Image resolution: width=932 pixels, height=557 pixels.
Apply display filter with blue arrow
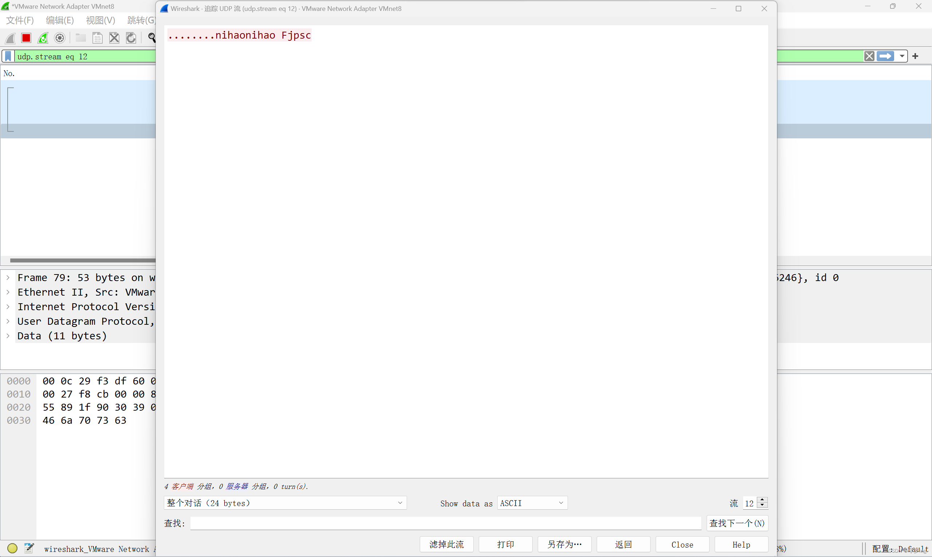[885, 56]
